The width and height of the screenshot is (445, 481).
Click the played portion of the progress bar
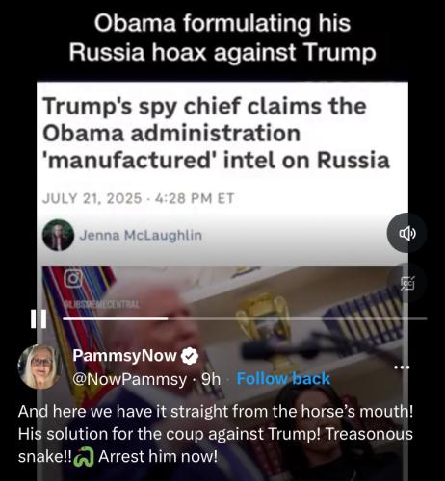point(116,318)
